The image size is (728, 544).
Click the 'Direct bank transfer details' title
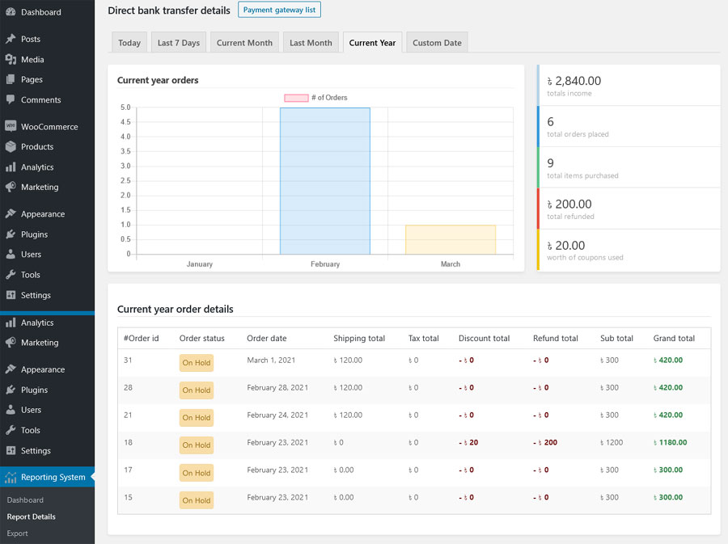pos(169,11)
